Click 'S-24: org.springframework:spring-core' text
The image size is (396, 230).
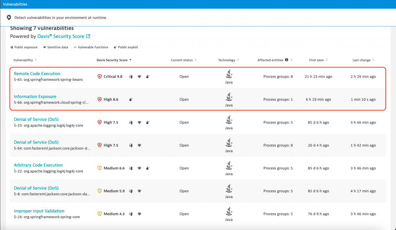coord(47,217)
